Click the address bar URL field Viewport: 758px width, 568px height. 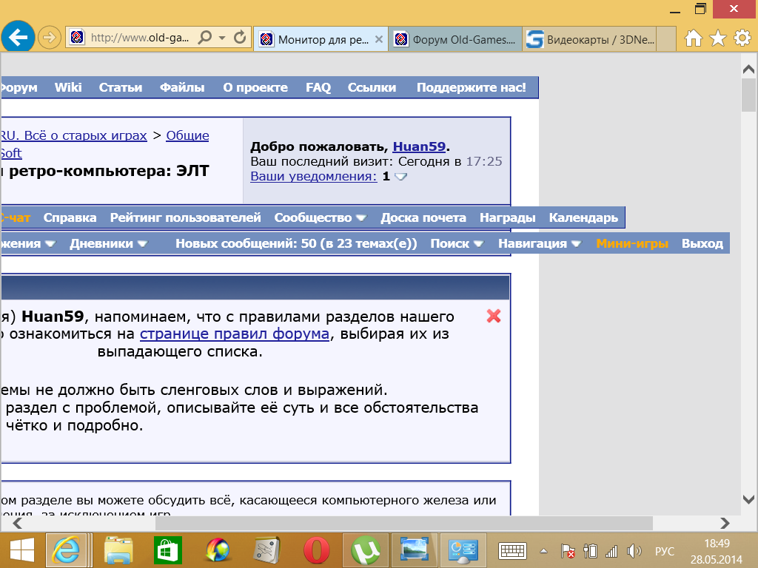click(x=140, y=37)
